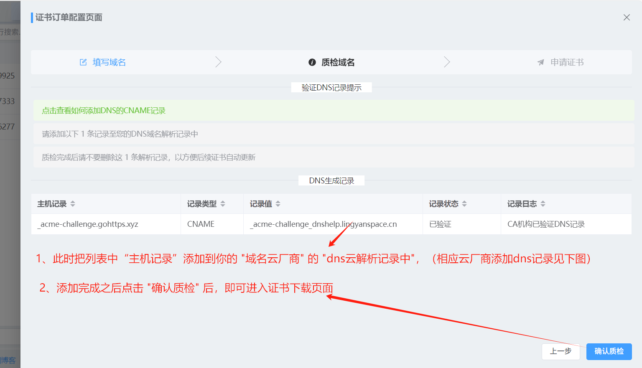Image resolution: width=642 pixels, height=368 pixels.
Task: Sort by 记录类型 column arrows
Action: pos(223,204)
